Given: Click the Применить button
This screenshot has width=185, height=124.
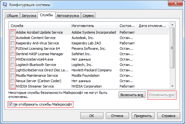Looking at the screenshot, I should pyautogui.click(x=143, y=116).
